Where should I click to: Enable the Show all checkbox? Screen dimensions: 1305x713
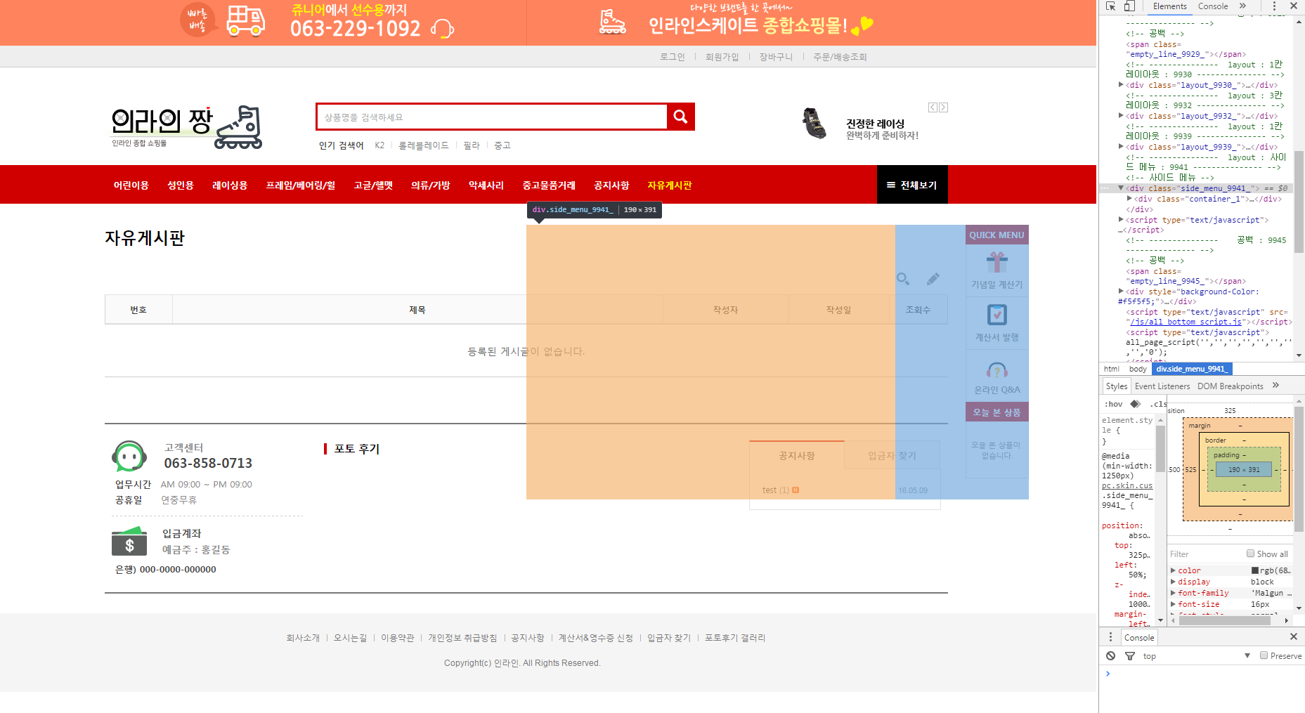coord(1250,554)
